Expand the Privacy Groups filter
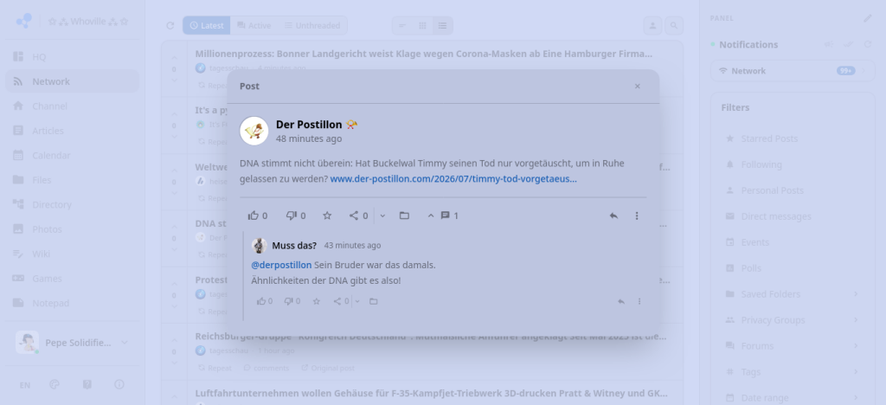 [x=793, y=319]
